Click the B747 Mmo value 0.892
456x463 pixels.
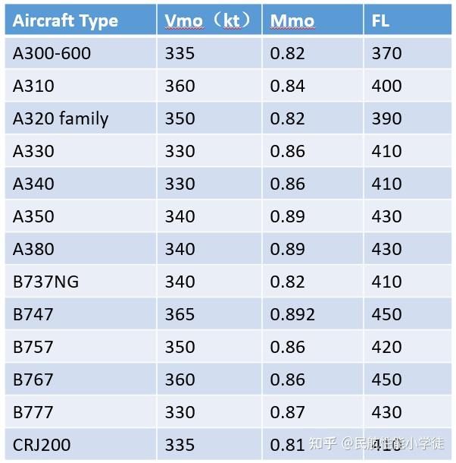pyautogui.click(x=292, y=315)
